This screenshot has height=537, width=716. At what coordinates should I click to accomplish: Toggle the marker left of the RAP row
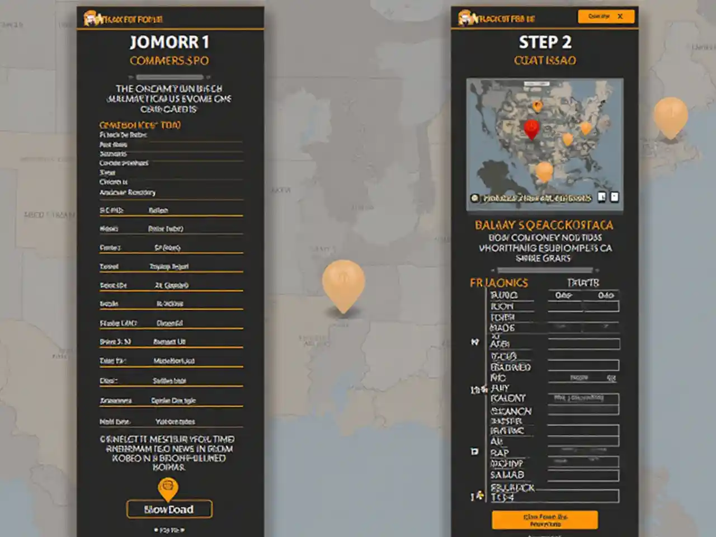475,451
